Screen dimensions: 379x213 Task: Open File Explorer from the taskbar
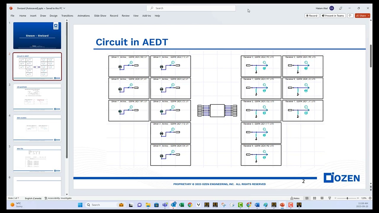(148, 205)
